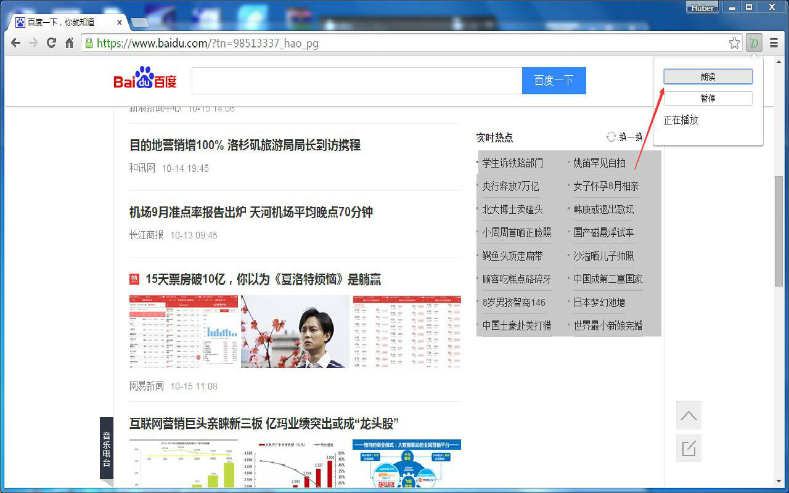
Task: Reload the page with the refresh icon
Action: (x=51, y=43)
